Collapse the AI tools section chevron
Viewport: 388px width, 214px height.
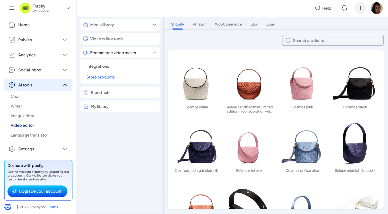(65, 85)
